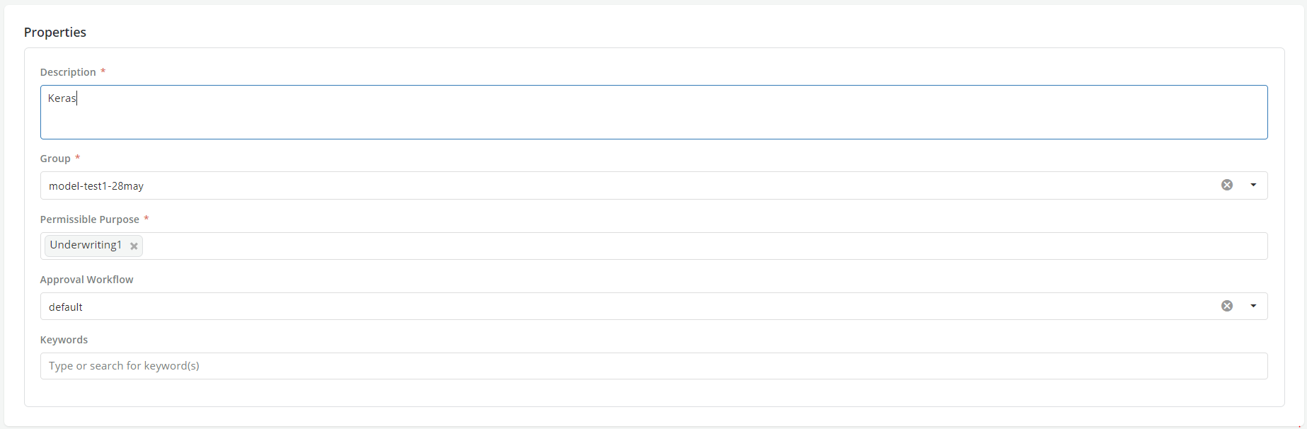Click the model-test1-28may value in Group

(96, 186)
